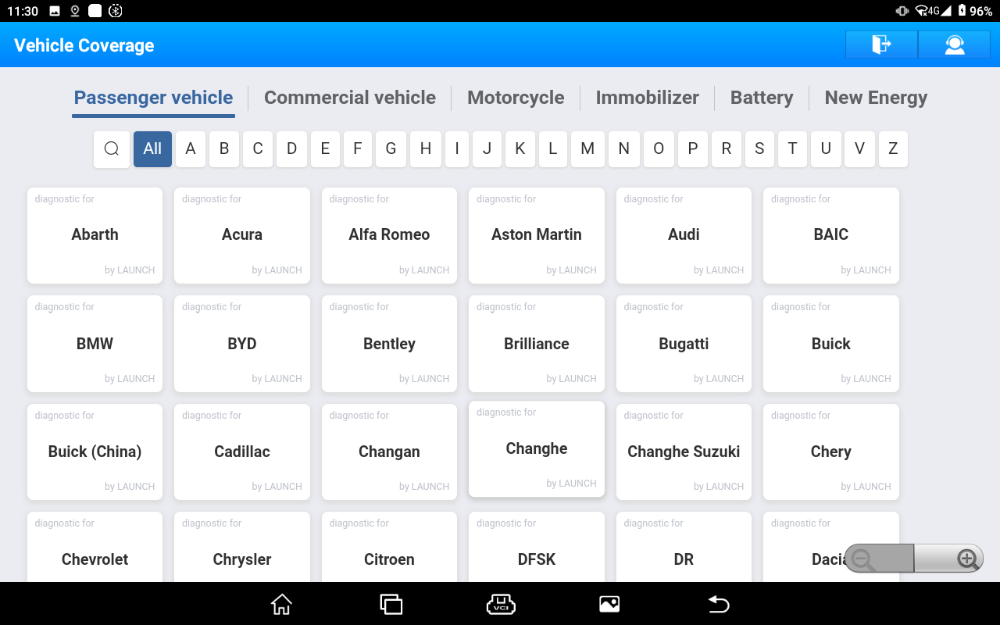Open the screenshot gallery icon in navigation bar
The image size is (1000, 625).
tap(609, 603)
